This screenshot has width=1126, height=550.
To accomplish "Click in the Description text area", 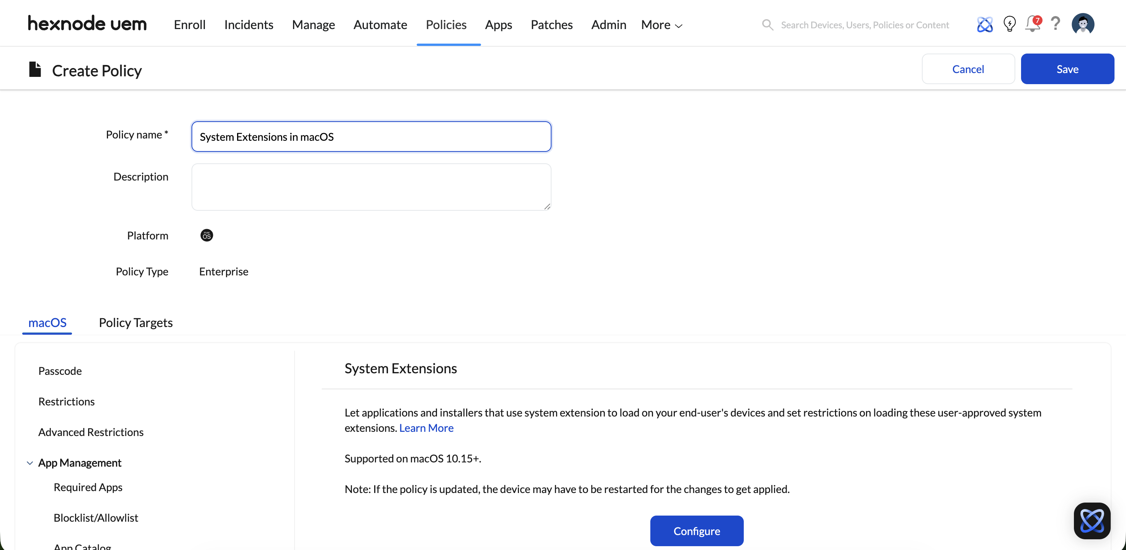I will coord(371,187).
